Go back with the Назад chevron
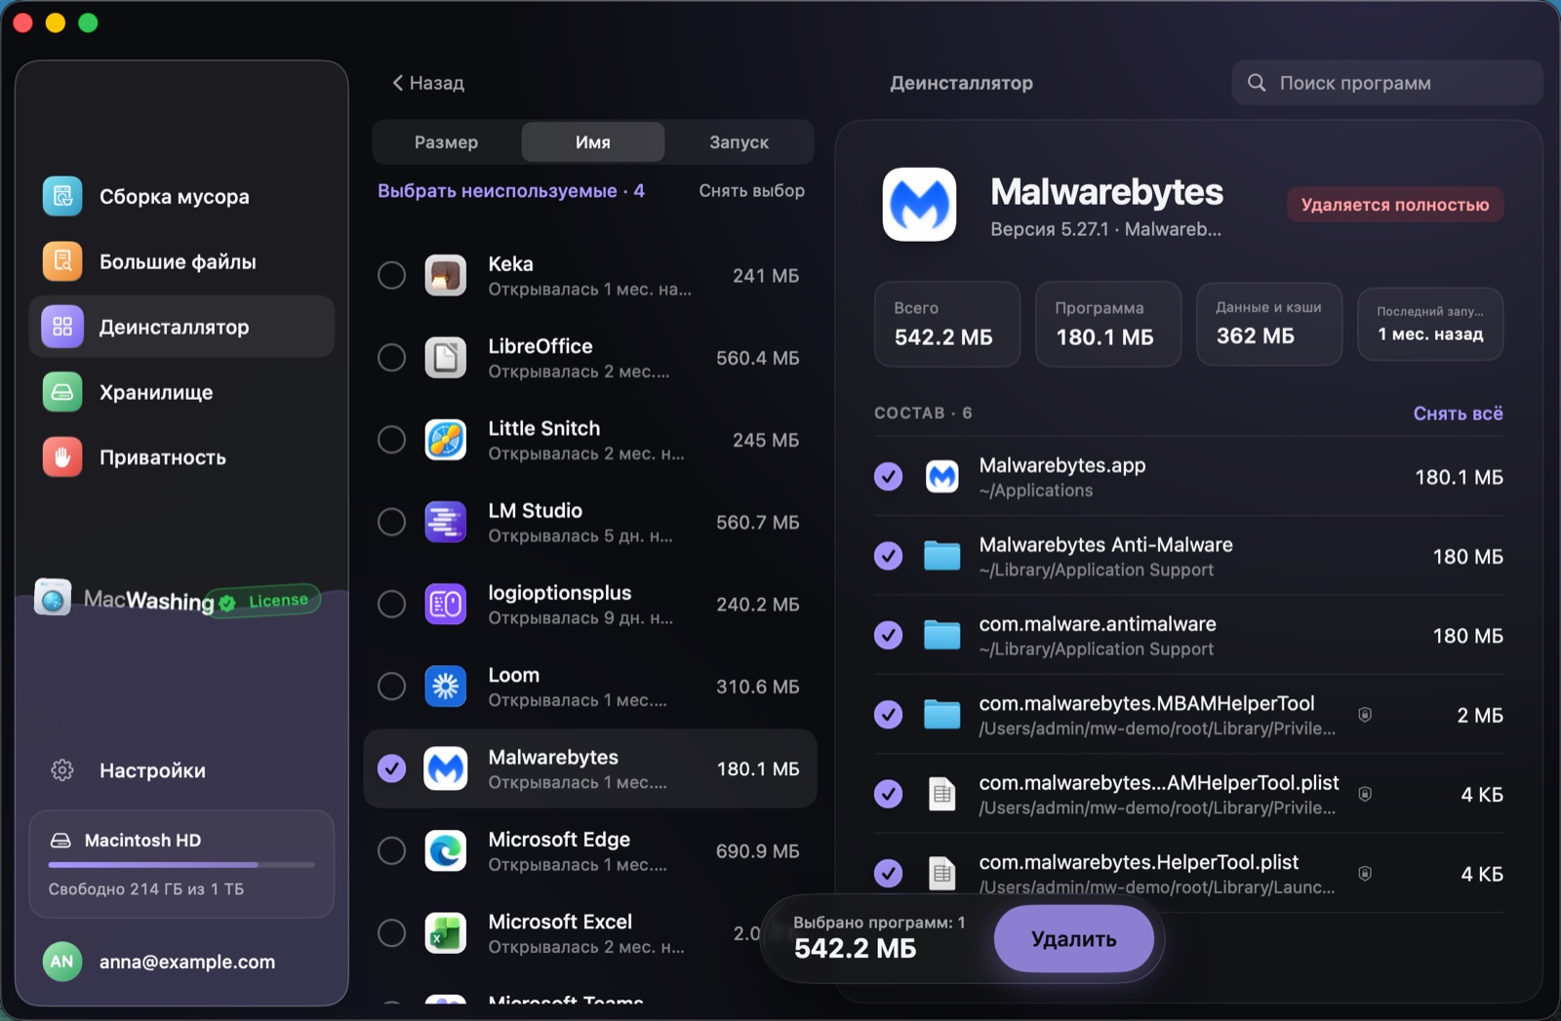The image size is (1561, 1021). (x=397, y=83)
